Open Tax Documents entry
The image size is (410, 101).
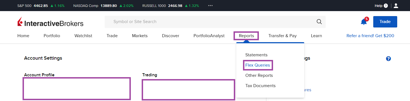[x=261, y=86]
